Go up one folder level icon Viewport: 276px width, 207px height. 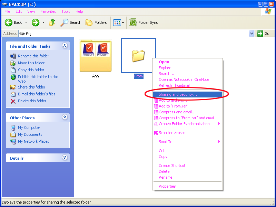[x=52, y=22]
